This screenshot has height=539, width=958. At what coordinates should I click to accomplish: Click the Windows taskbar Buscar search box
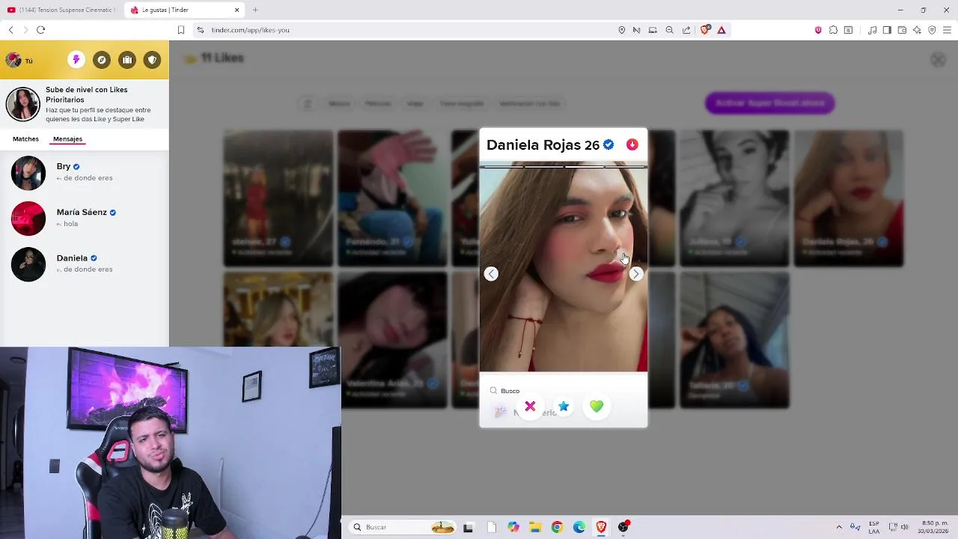(402, 527)
